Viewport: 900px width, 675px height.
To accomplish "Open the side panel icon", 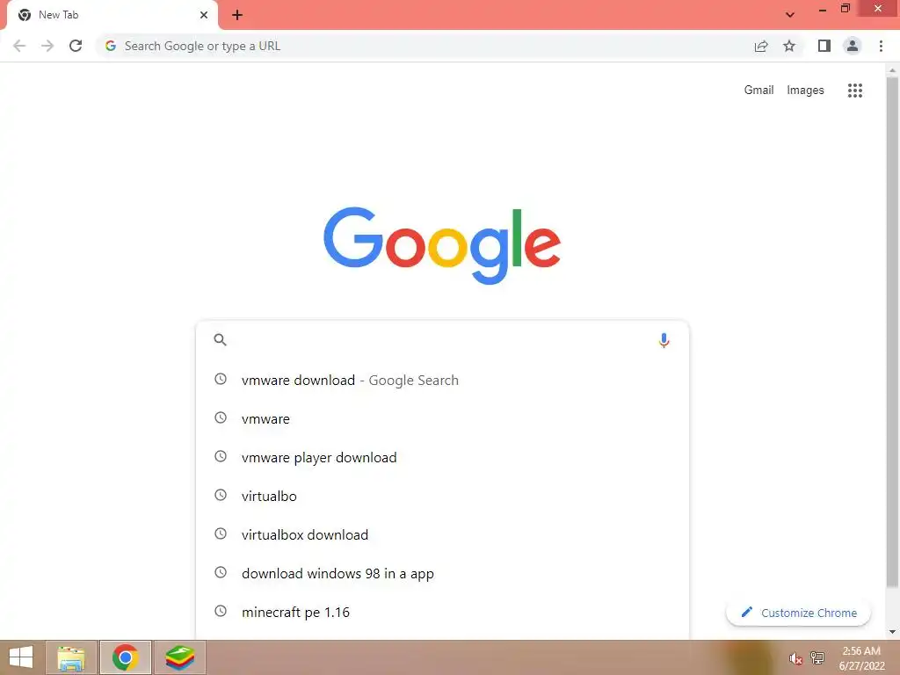I will tap(824, 46).
